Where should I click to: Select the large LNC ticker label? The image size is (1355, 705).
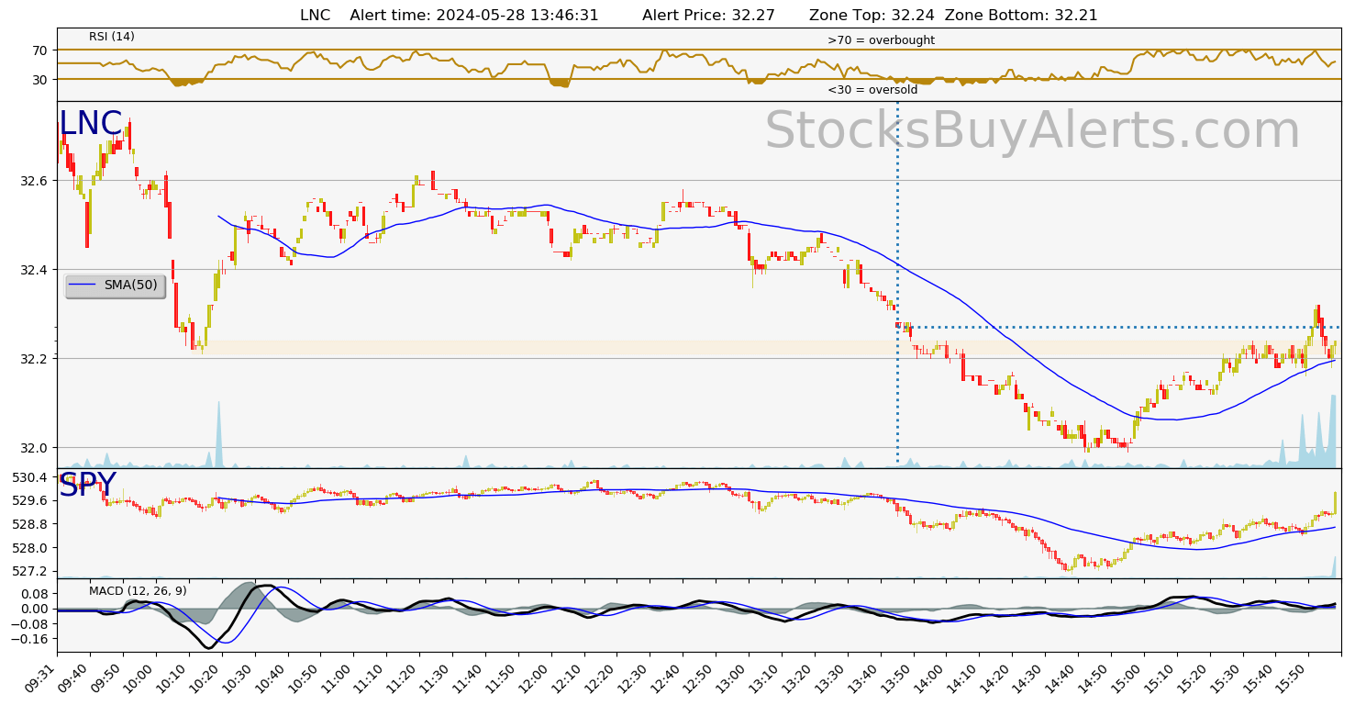click(x=90, y=124)
